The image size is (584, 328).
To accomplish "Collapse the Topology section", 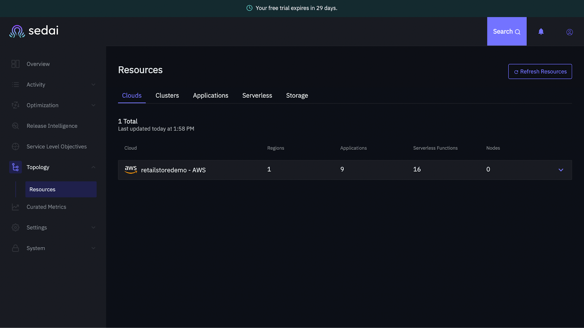I will click(x=94, y=167).
